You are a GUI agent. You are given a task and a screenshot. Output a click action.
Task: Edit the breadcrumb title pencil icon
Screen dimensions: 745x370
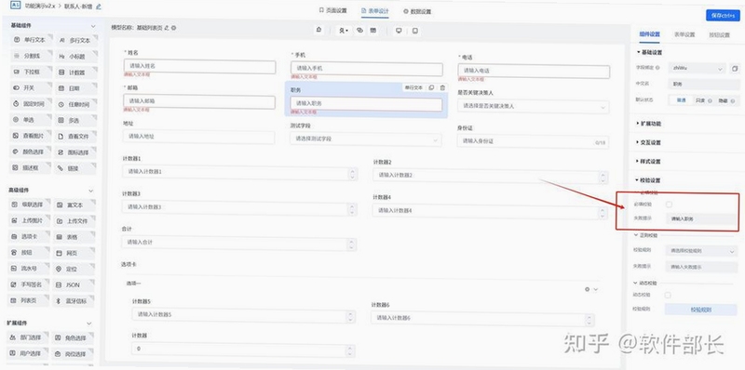[x=99, y=7]
